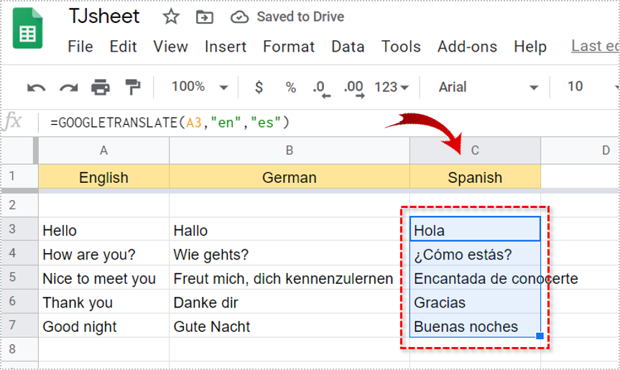
Task: Select row 7 header
Action: pyautogui.click(x=19, y=325)
